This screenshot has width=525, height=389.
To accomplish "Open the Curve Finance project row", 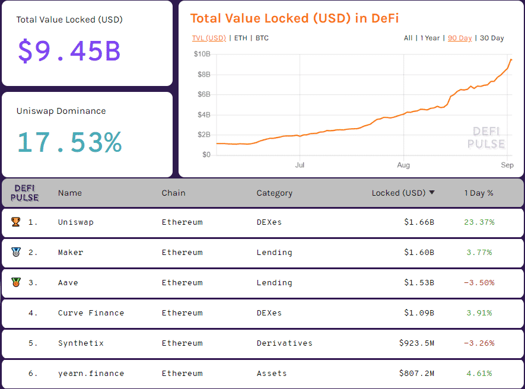I will point(91,313).
